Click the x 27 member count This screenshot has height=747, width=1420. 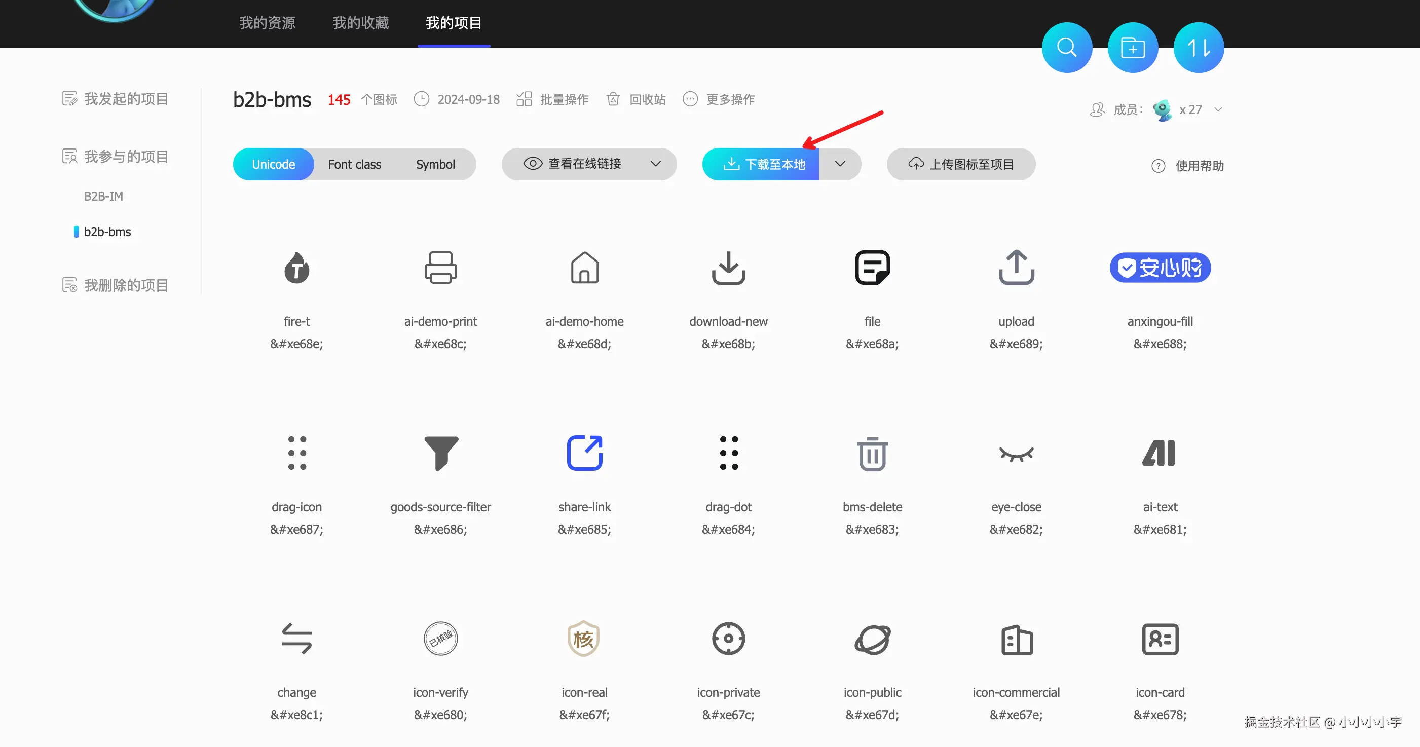(x=1190, y=109)
